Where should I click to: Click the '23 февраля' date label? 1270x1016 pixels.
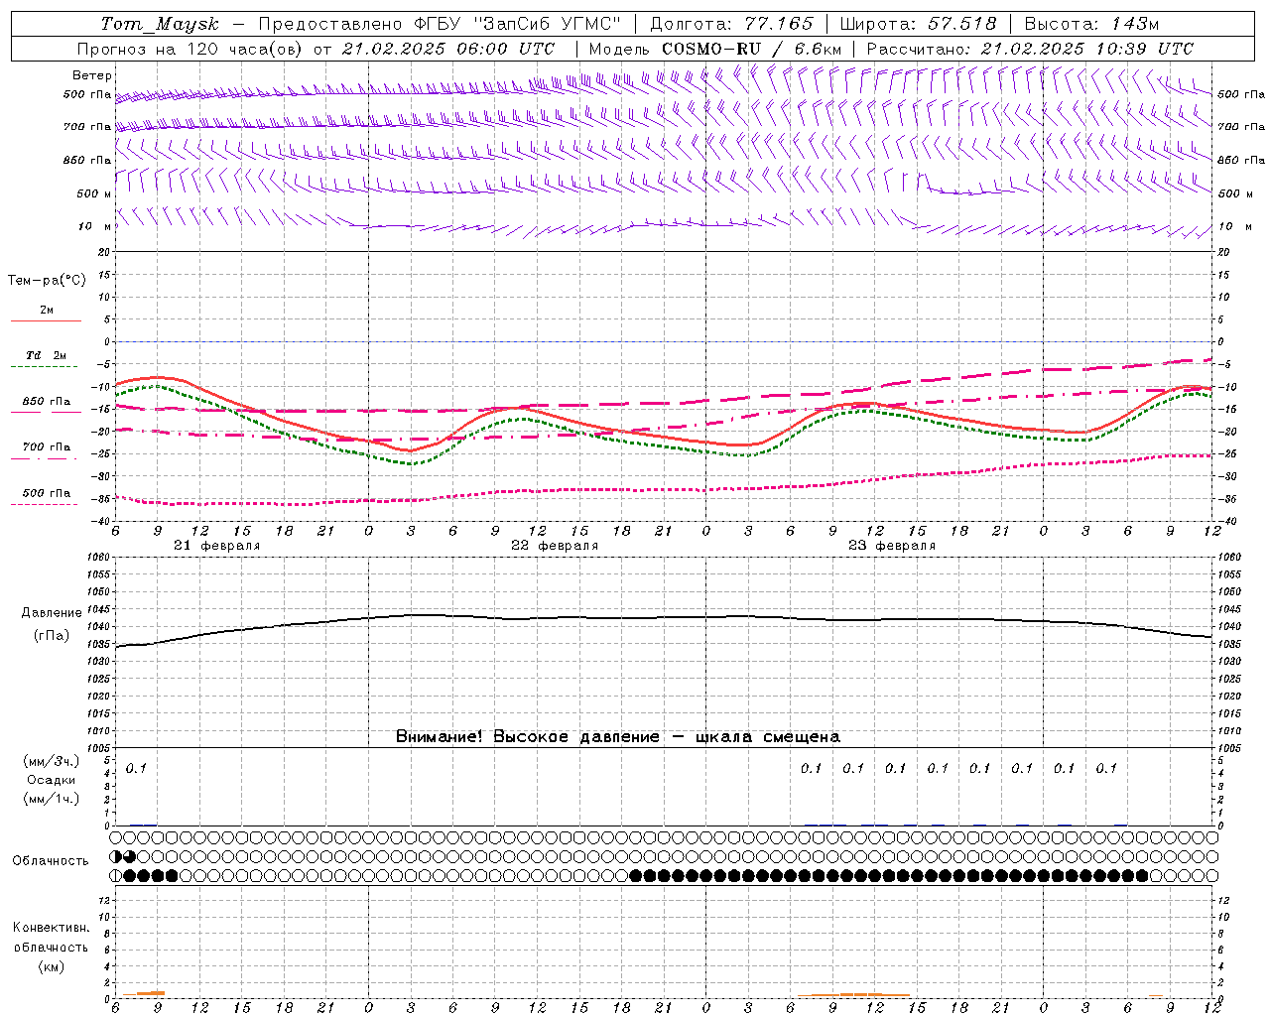tap(892, 546)
